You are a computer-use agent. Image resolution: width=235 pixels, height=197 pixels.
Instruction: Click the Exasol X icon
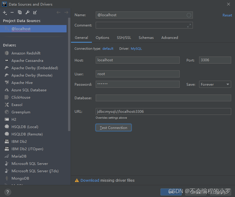[6, 105]
